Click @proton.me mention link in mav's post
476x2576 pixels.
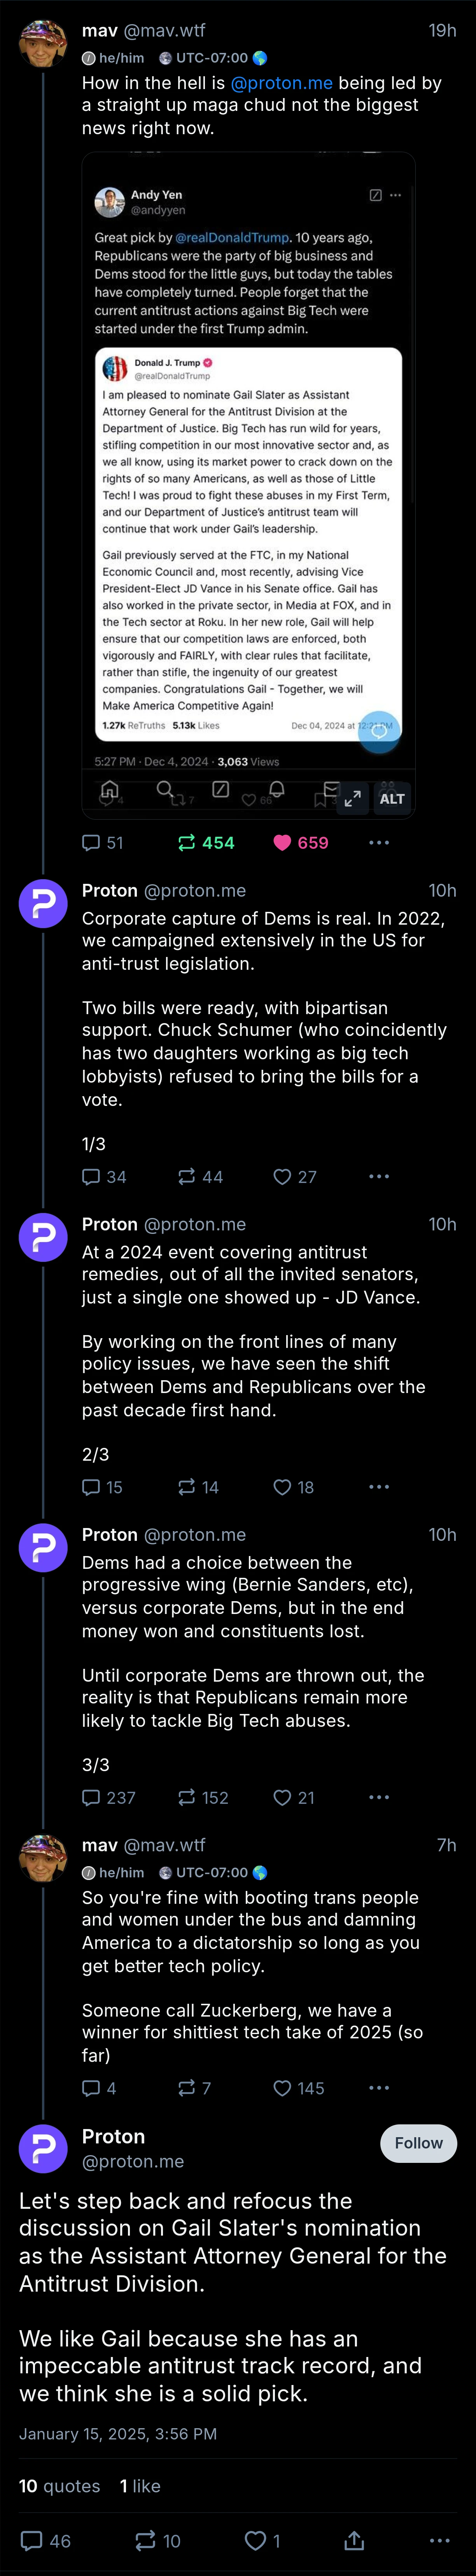(281, 83)
